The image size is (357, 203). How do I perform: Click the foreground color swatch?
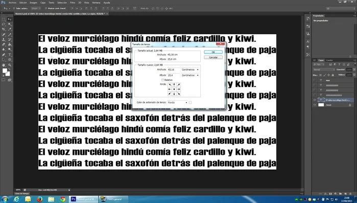click(4, 71)
